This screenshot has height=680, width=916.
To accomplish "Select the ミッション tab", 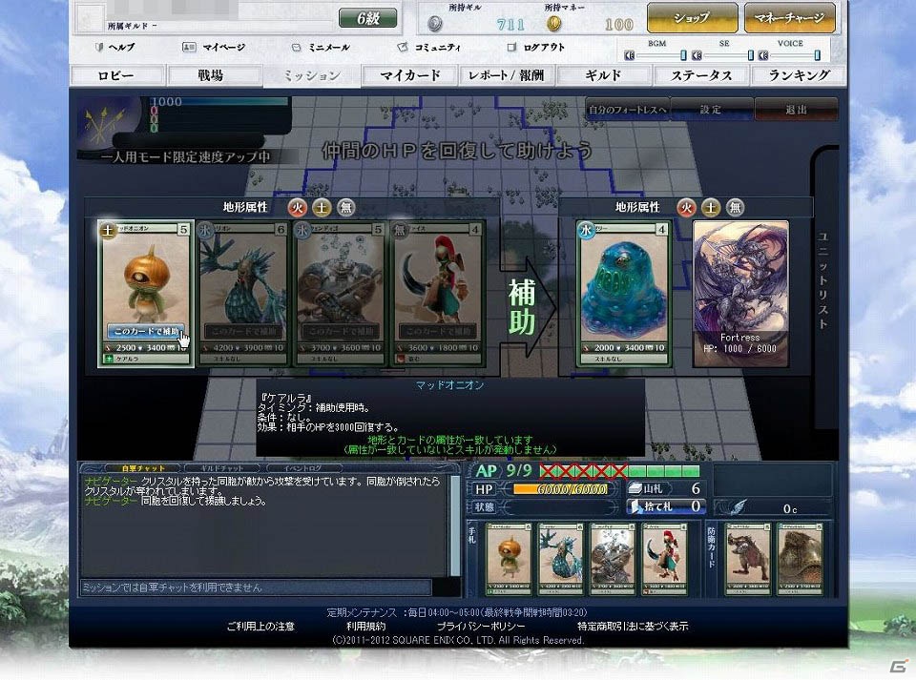I will (x=311, y=76).
